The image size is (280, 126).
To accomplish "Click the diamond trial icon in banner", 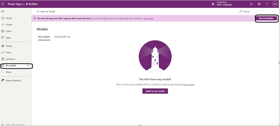I will click(35, 18).
